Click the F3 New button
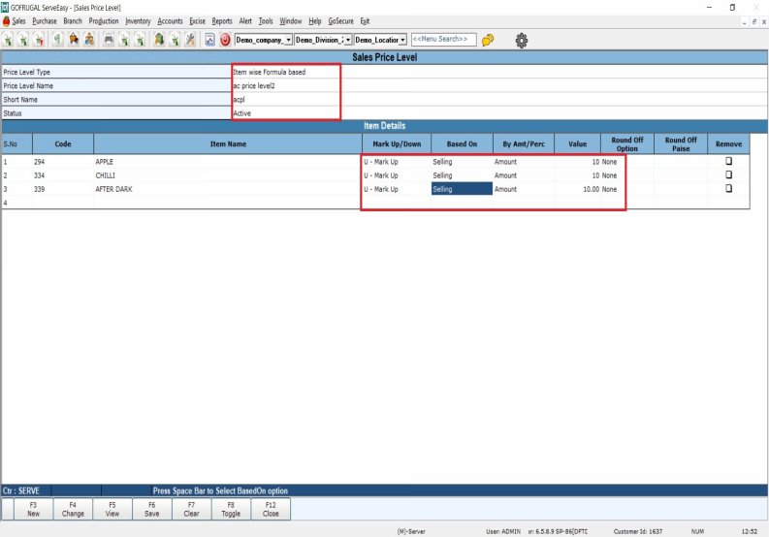This screenshot has width=769, height=537. tap(33, 509)
